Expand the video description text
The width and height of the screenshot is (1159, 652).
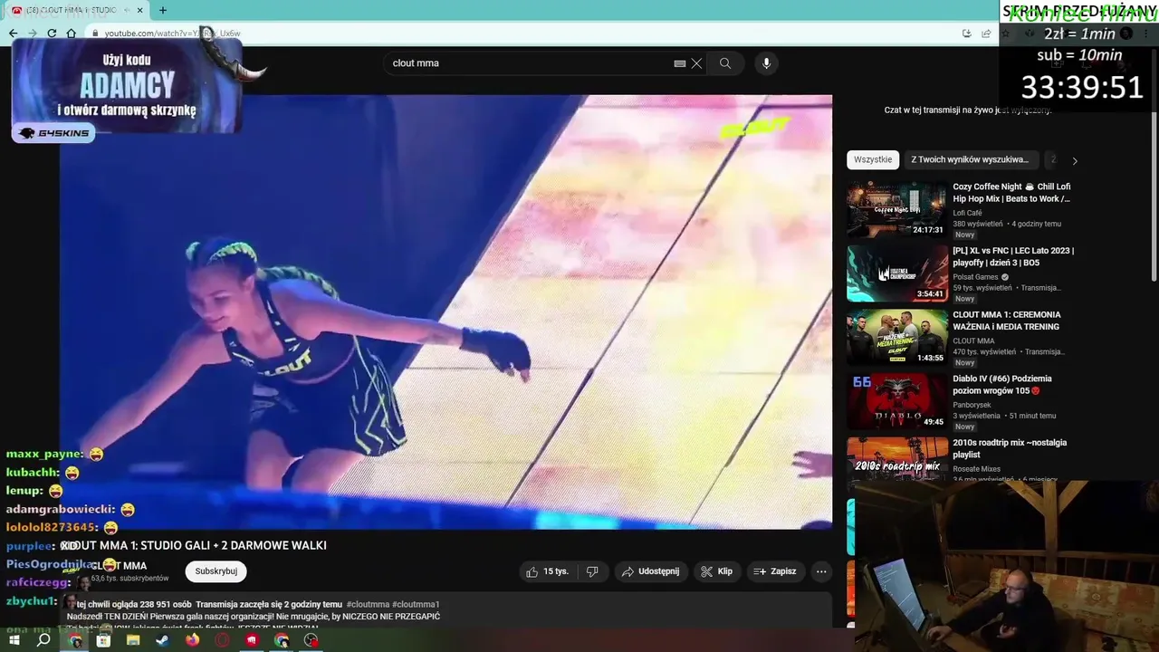coord(445,612)
